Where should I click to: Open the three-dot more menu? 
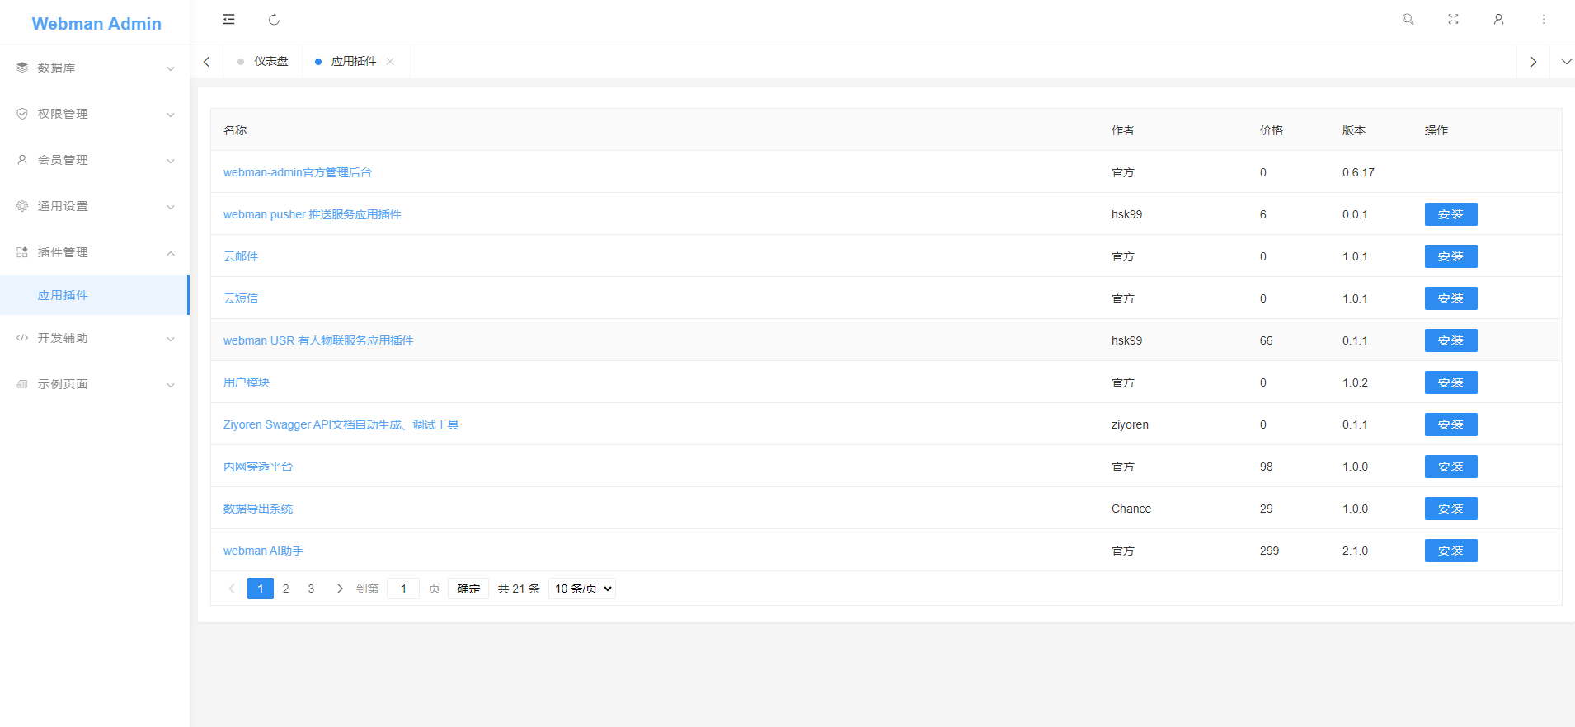click(x=1544, y=20)
